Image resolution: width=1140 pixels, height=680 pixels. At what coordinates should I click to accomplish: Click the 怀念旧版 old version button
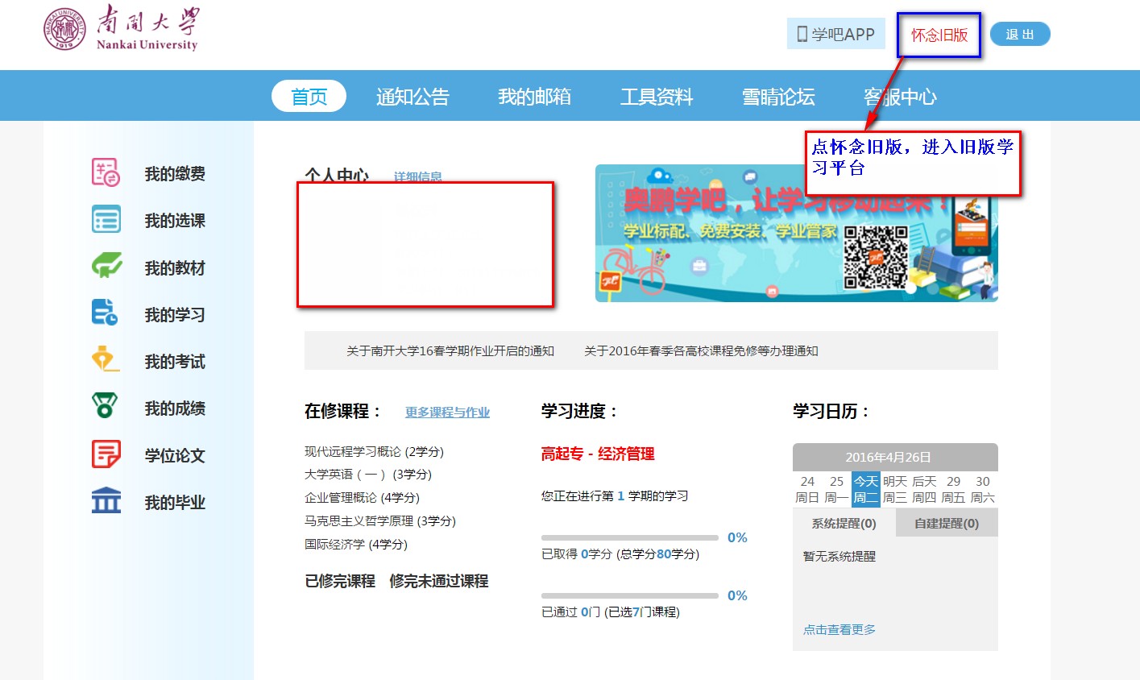click(x=939, y=35)
